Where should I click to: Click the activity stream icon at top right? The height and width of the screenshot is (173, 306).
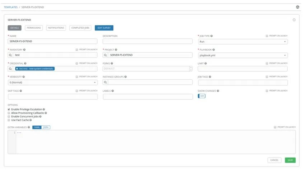[x=297, y=7]
